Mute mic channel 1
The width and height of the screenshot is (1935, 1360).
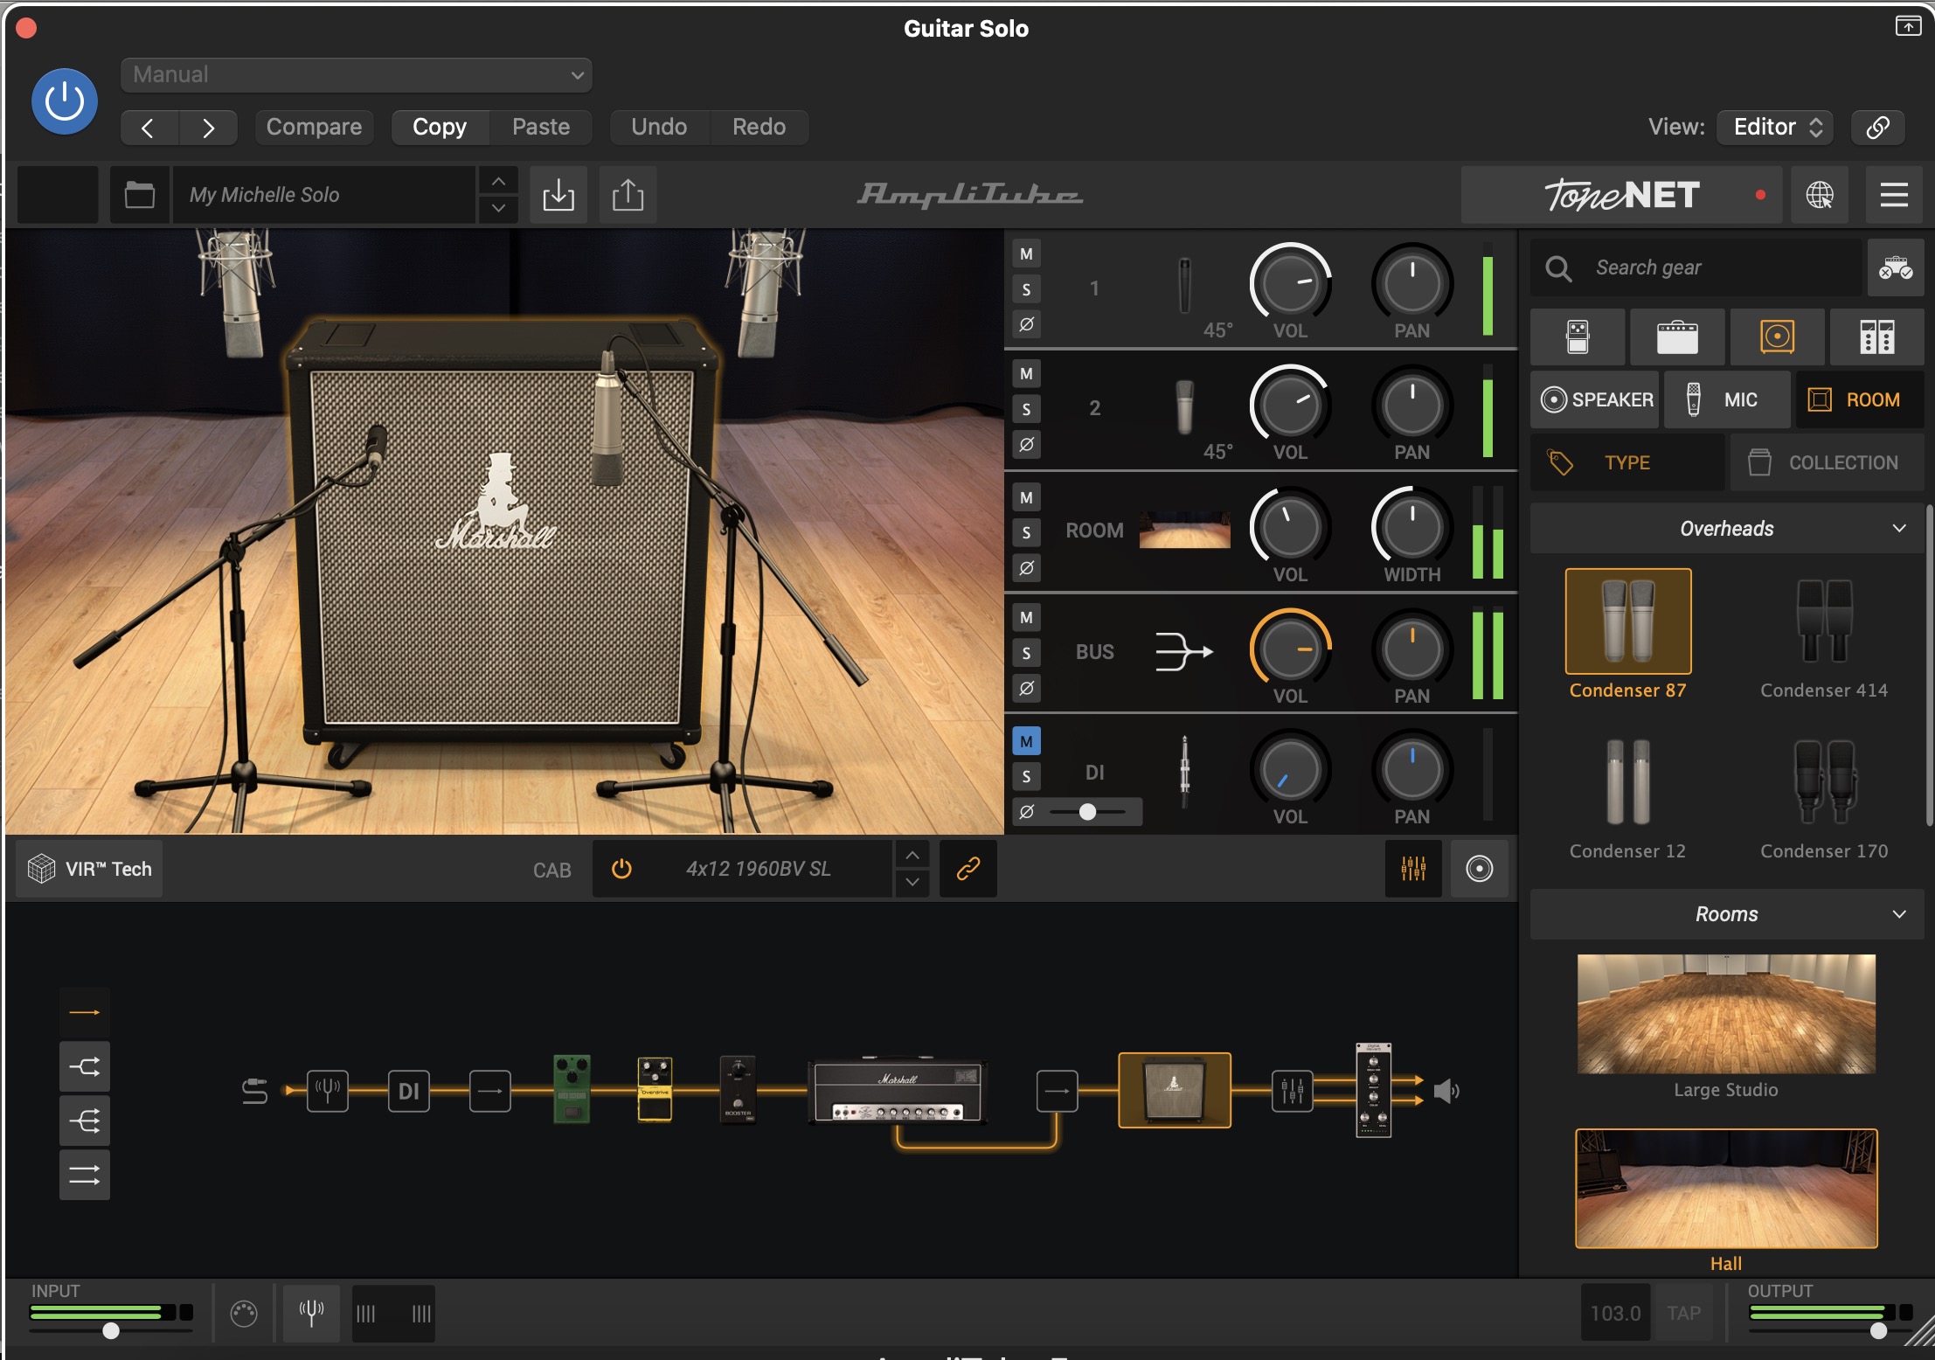point(1026,254)
